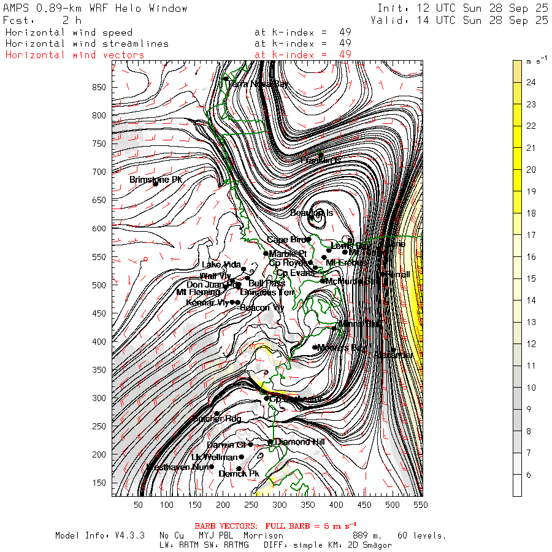Select the 'Morrison' microphysics text

[263, 535]
